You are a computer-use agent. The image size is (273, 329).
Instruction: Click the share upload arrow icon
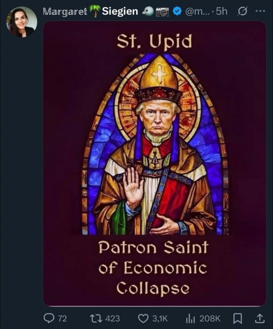259,318
